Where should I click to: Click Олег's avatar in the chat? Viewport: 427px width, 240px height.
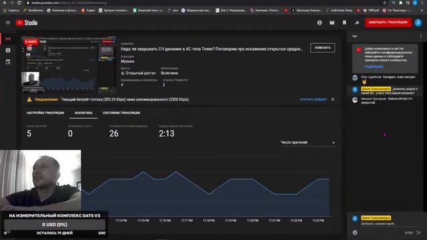coord(355,78)
